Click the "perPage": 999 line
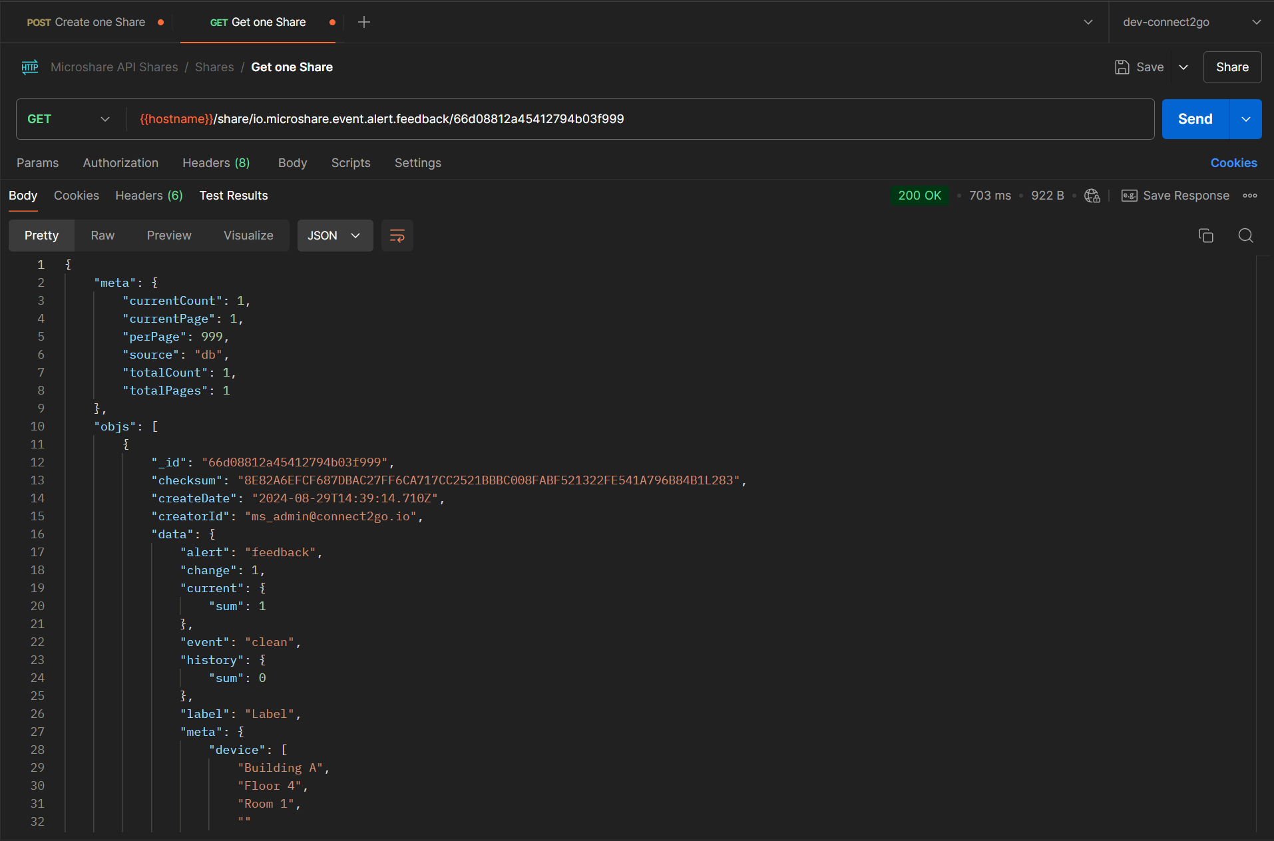The image size is (1274, 841). (176, 337)
